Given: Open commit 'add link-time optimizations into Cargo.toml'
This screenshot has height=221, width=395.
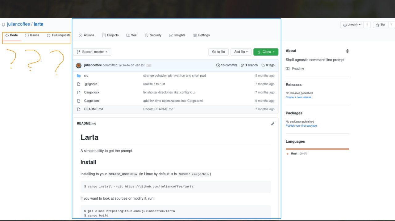Looking at the screenshot, I should (173, 101).
